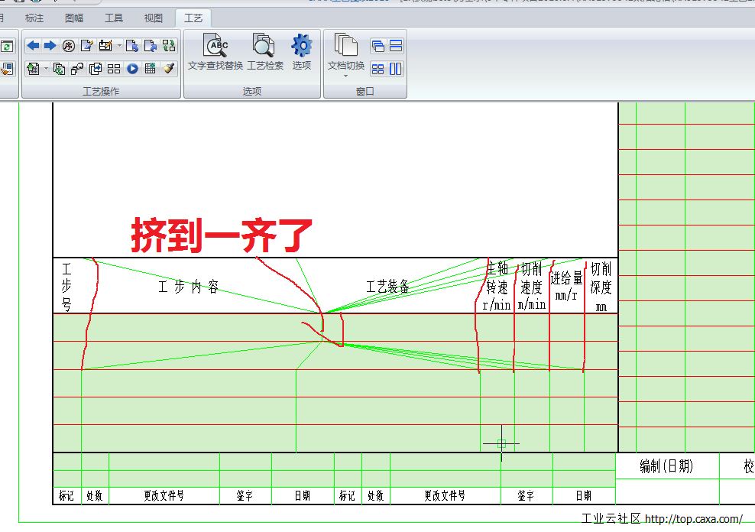Open 工艺检索 process search tool

tap(265, 52)
